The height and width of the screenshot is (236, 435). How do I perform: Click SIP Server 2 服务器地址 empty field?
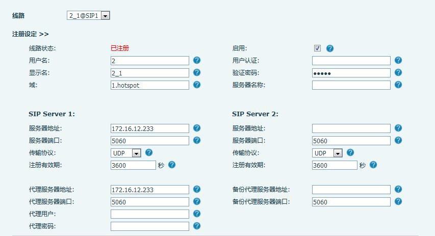[x=351, y=128]
